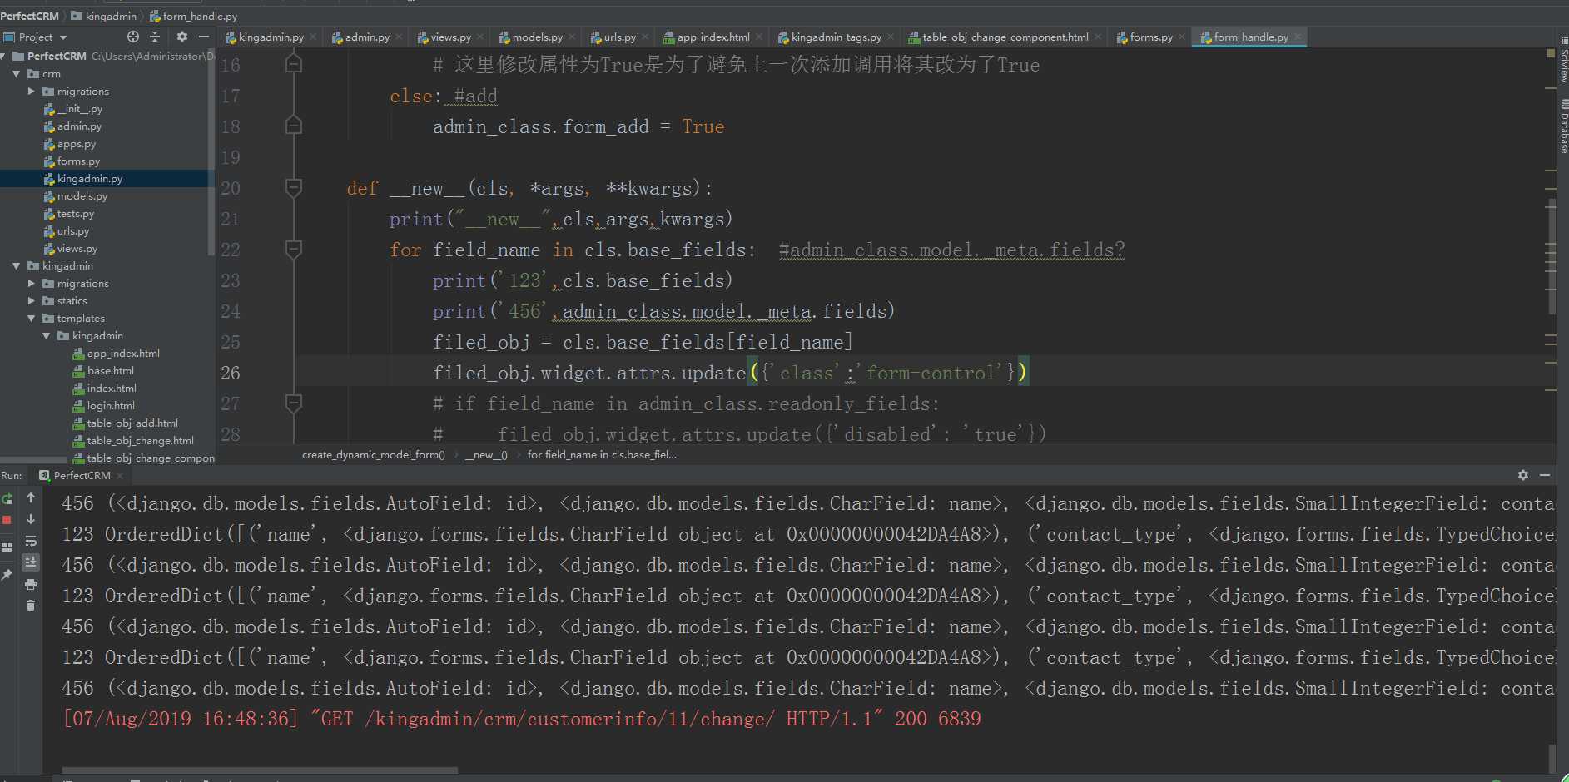Expand crm migrations folder
Screen dimensions: 1569x782
(32, 92)
